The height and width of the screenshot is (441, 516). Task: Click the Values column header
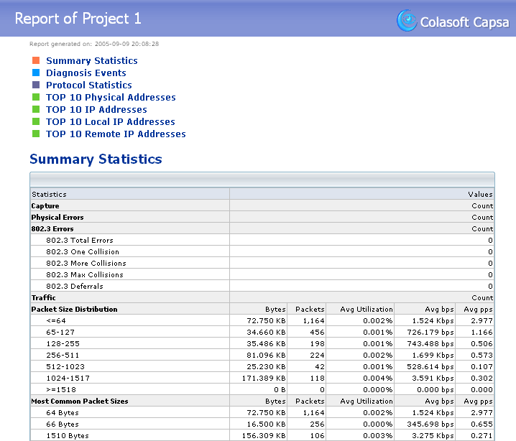pyautogui.click(x=480, y=194)
